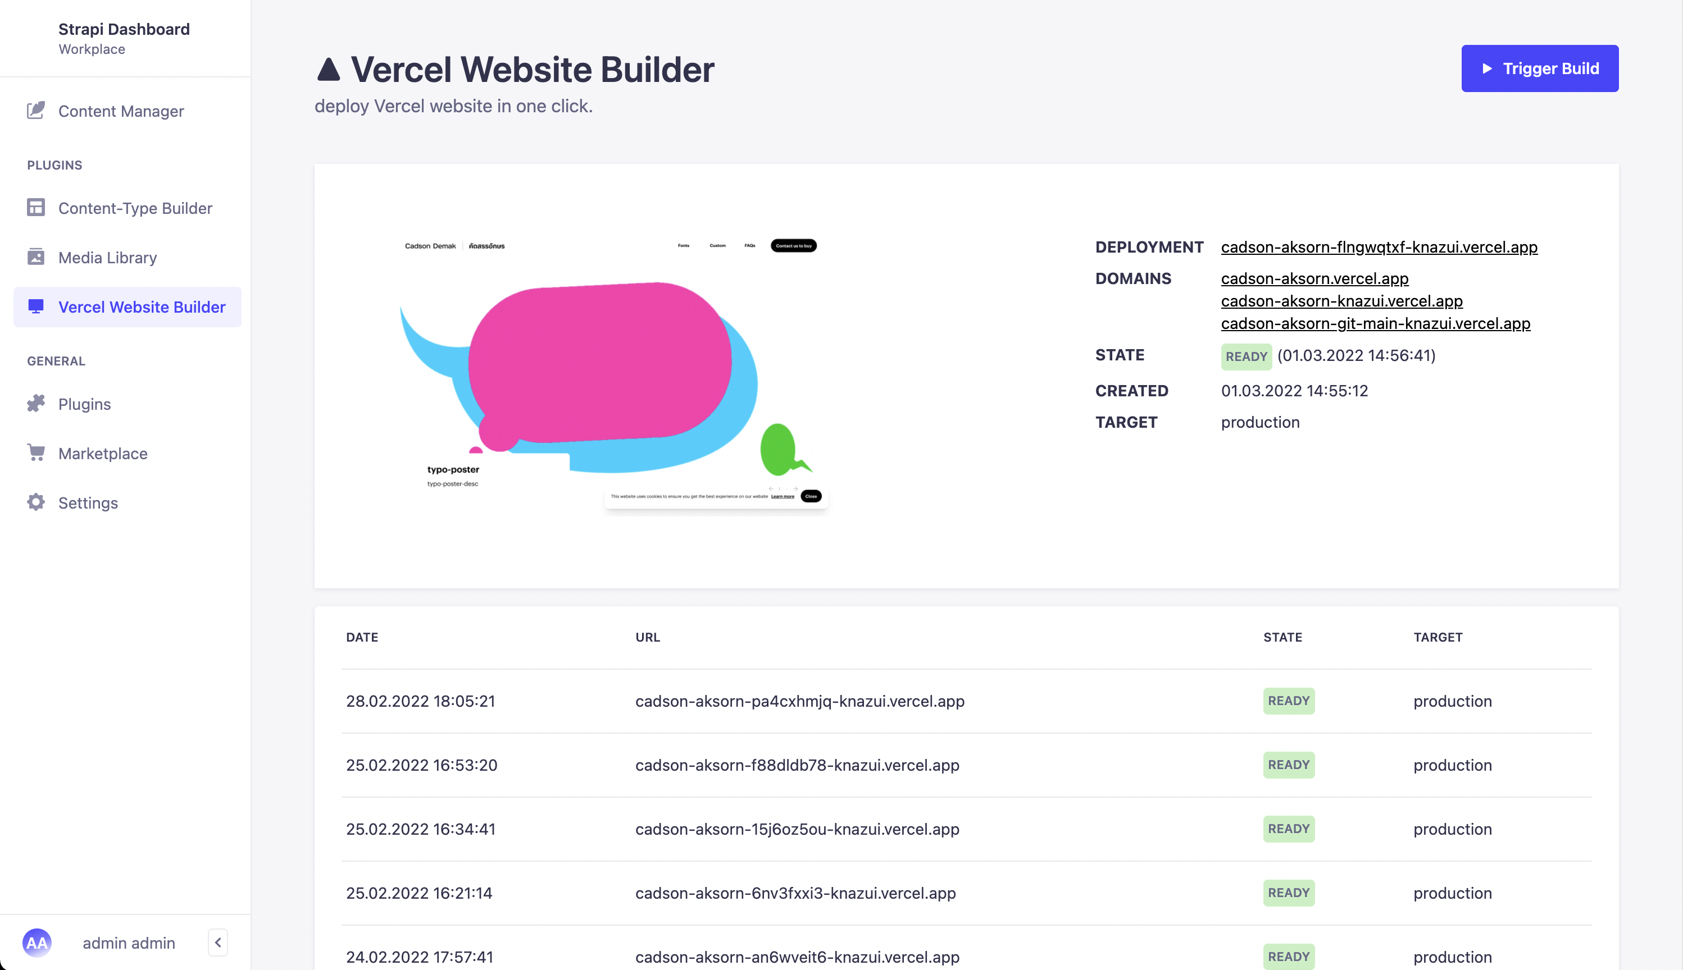Collapse the sidebar with chevron button
This screenshot has width=1683, height=970.
(218, 942)
